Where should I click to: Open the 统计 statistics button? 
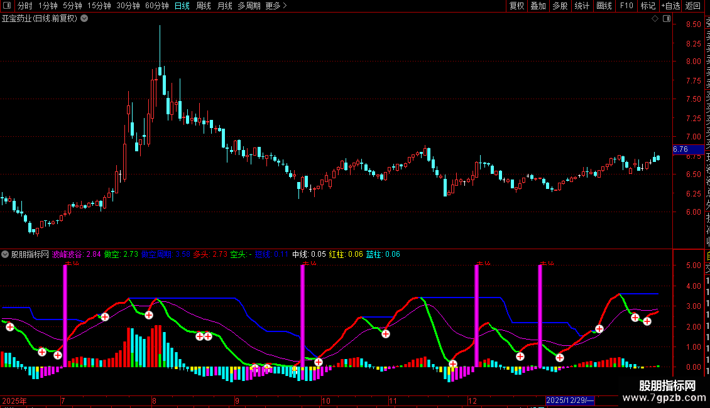(582, 6)
